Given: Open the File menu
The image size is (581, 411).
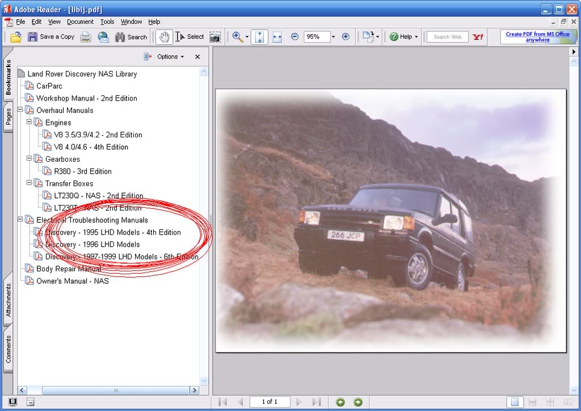Looking at the screenshot, I should tap(20, 22).
